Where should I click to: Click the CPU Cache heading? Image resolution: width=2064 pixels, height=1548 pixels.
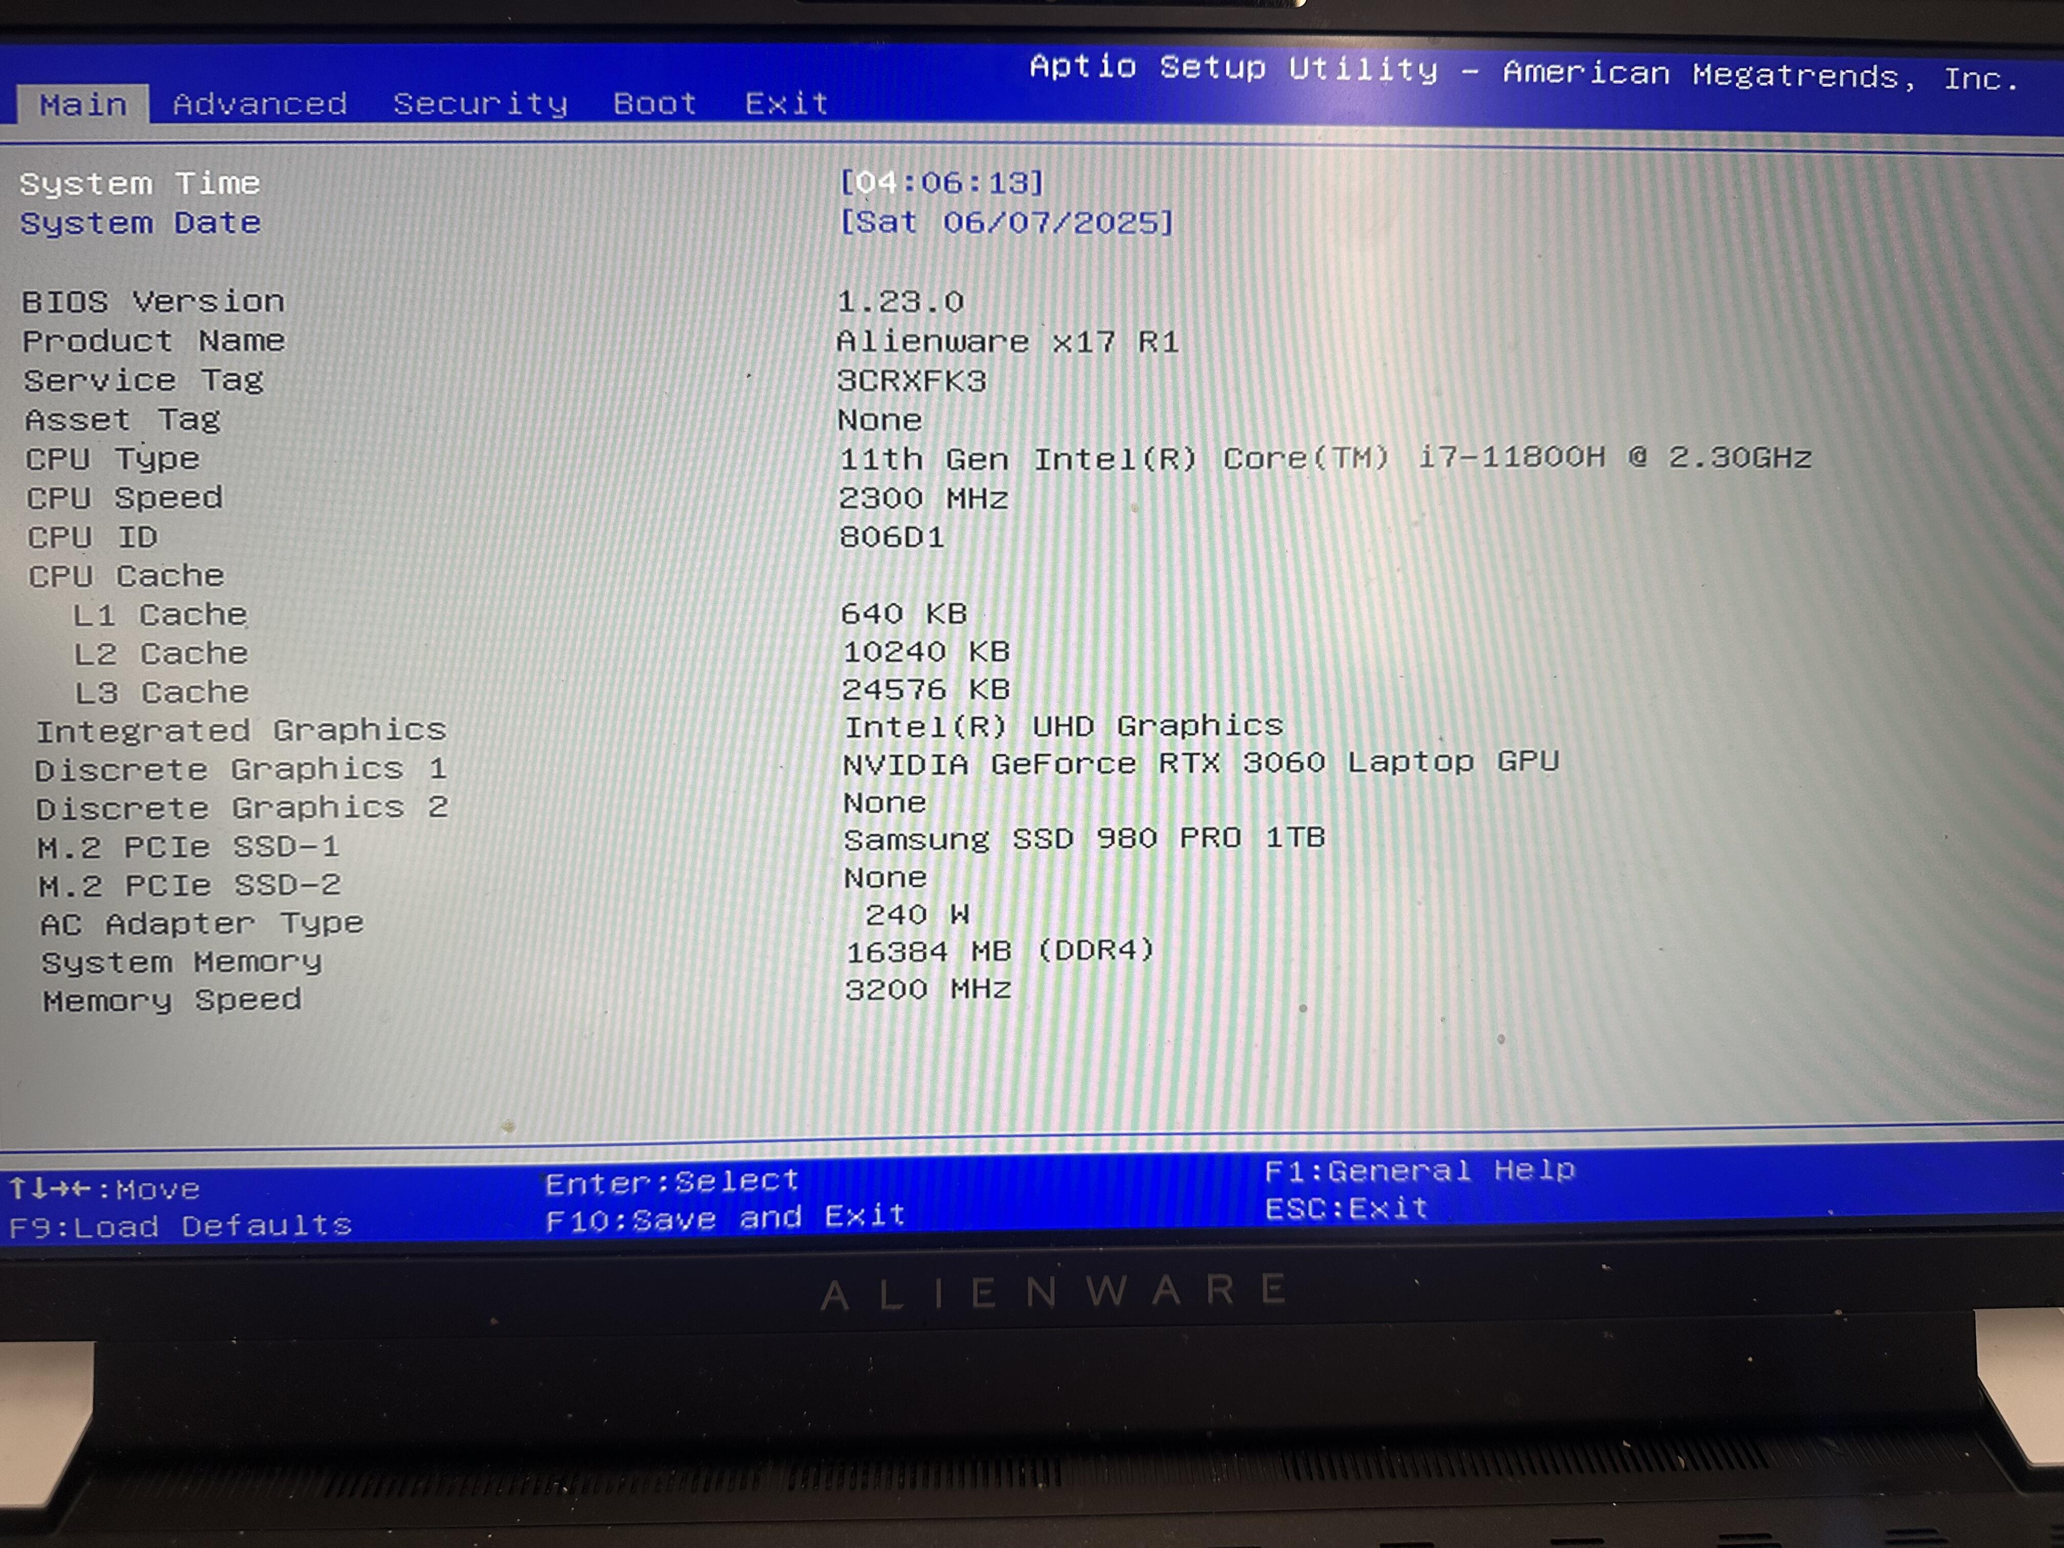126,576
